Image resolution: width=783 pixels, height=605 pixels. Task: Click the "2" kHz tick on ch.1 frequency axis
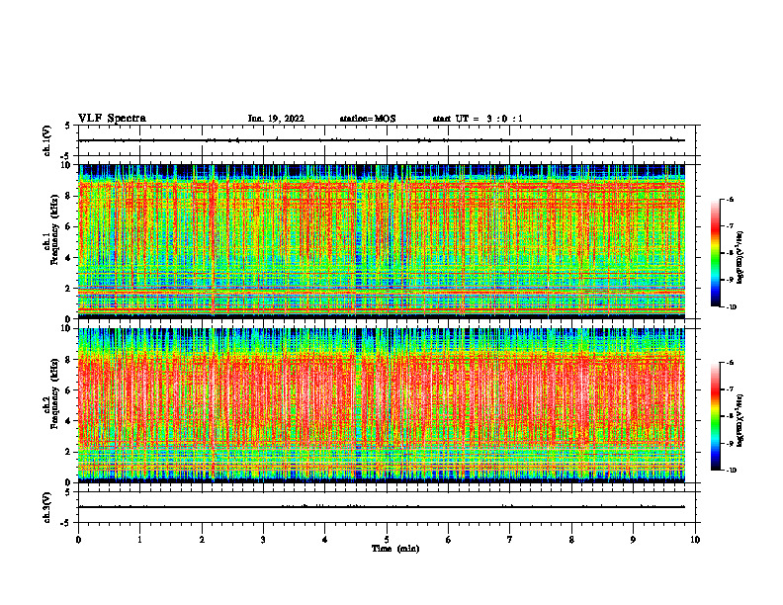69,289
